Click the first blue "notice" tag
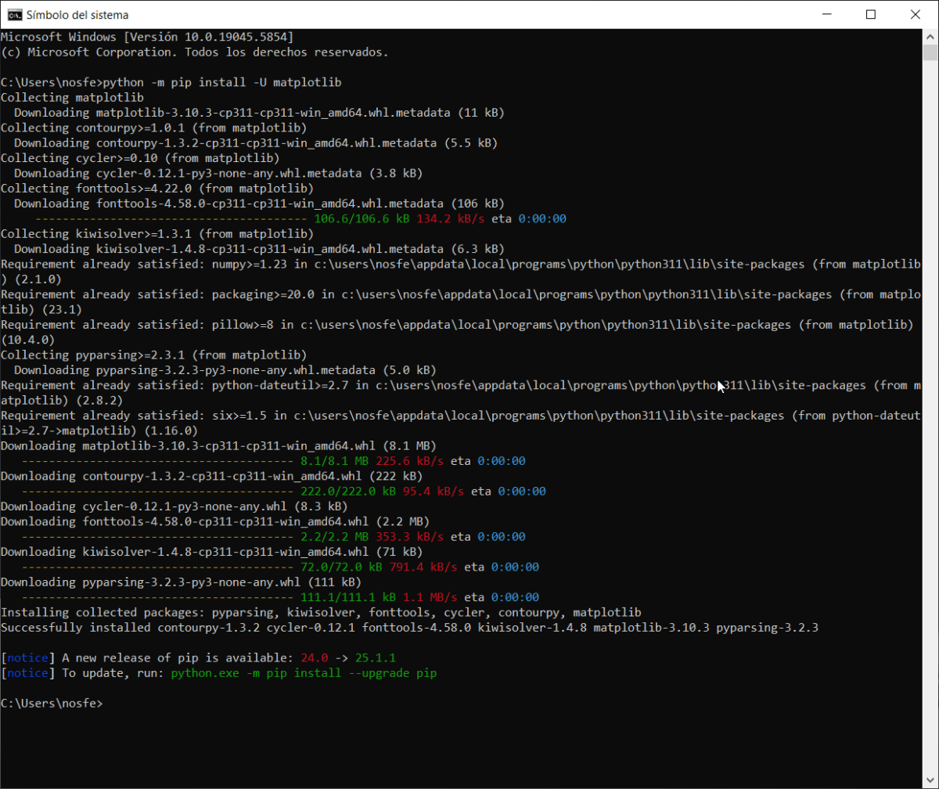 pos(27,658)
